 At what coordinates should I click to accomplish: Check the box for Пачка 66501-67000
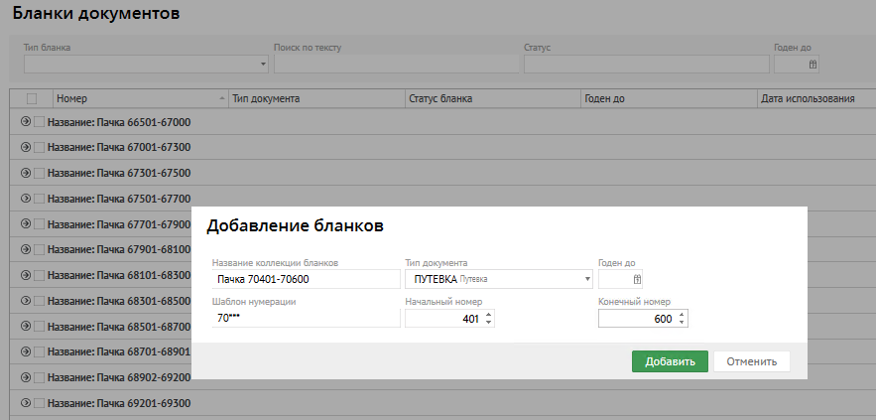pos(40,122)
